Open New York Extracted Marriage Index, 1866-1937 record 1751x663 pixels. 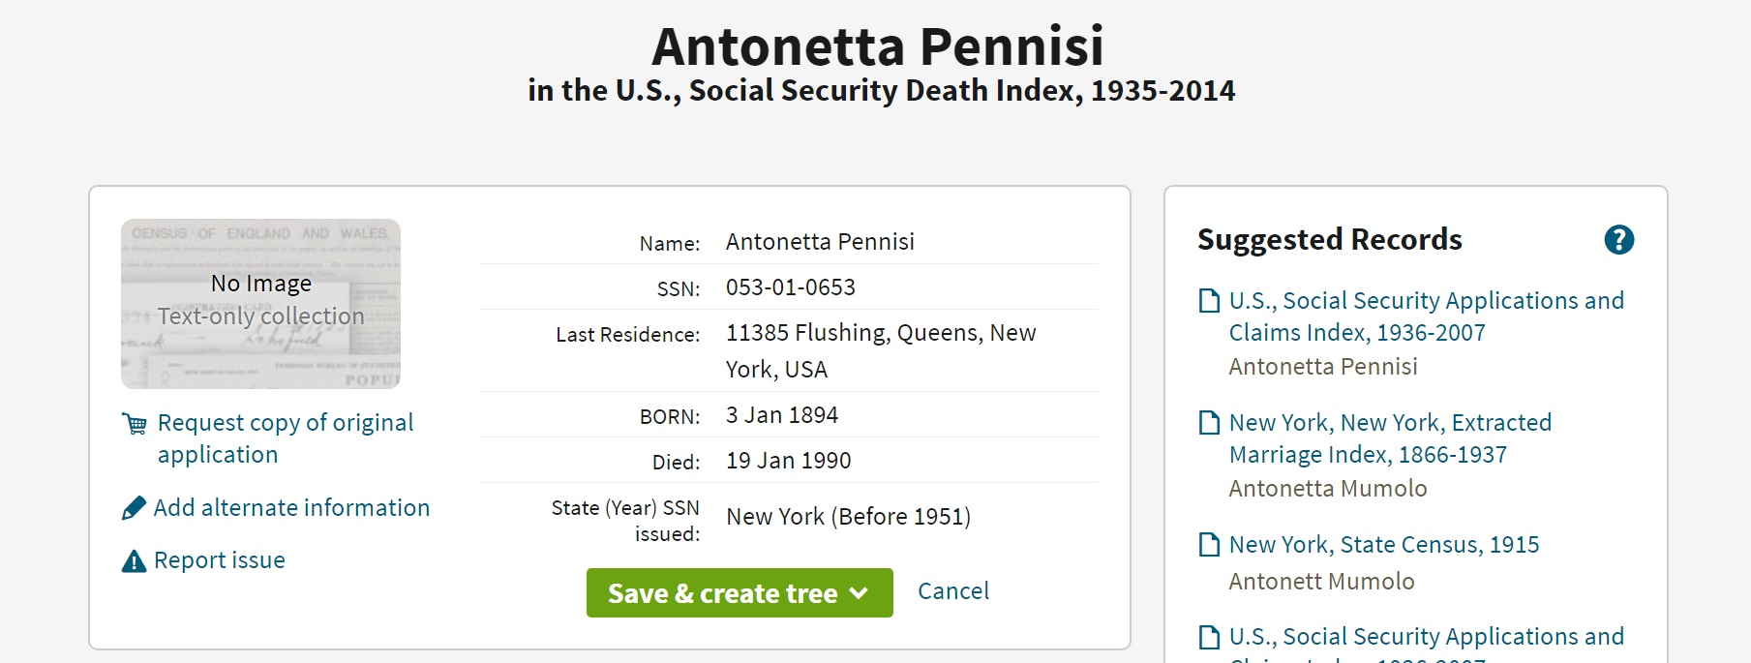[x=1390, y=438]
